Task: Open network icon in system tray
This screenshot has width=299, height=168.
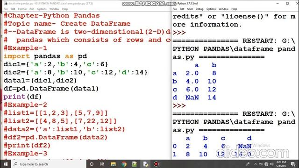Action: pyautogui.click(x=266, y=164)
